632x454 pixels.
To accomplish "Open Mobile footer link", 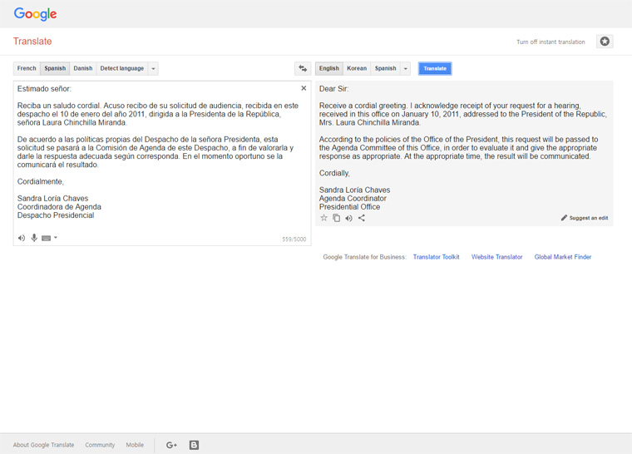I will click(x=135, y=445).
